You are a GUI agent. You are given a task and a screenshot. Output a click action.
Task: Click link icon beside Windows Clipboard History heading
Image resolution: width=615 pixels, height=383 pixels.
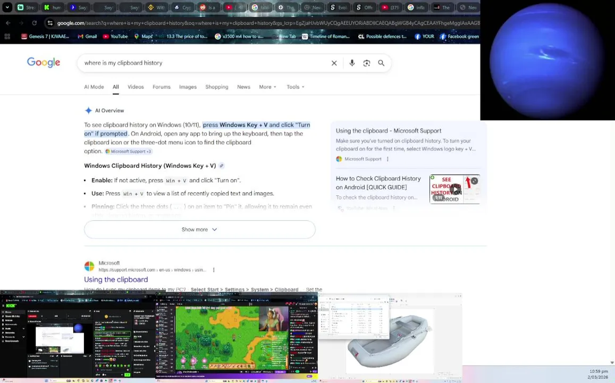point(222,165)
